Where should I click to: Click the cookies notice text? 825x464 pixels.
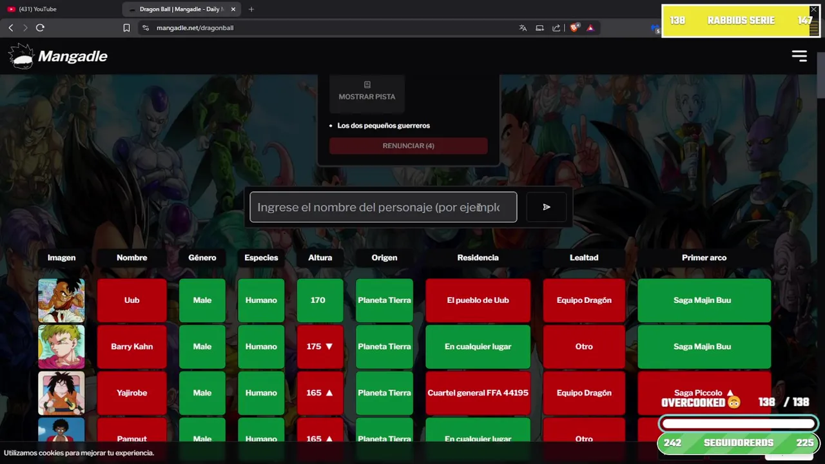coord(79,453)
